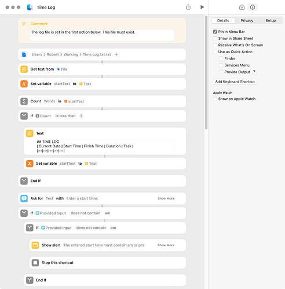Screen dimensions: 285x289
Task: Enable Show in Share Sheet
Action: point(215,38)
